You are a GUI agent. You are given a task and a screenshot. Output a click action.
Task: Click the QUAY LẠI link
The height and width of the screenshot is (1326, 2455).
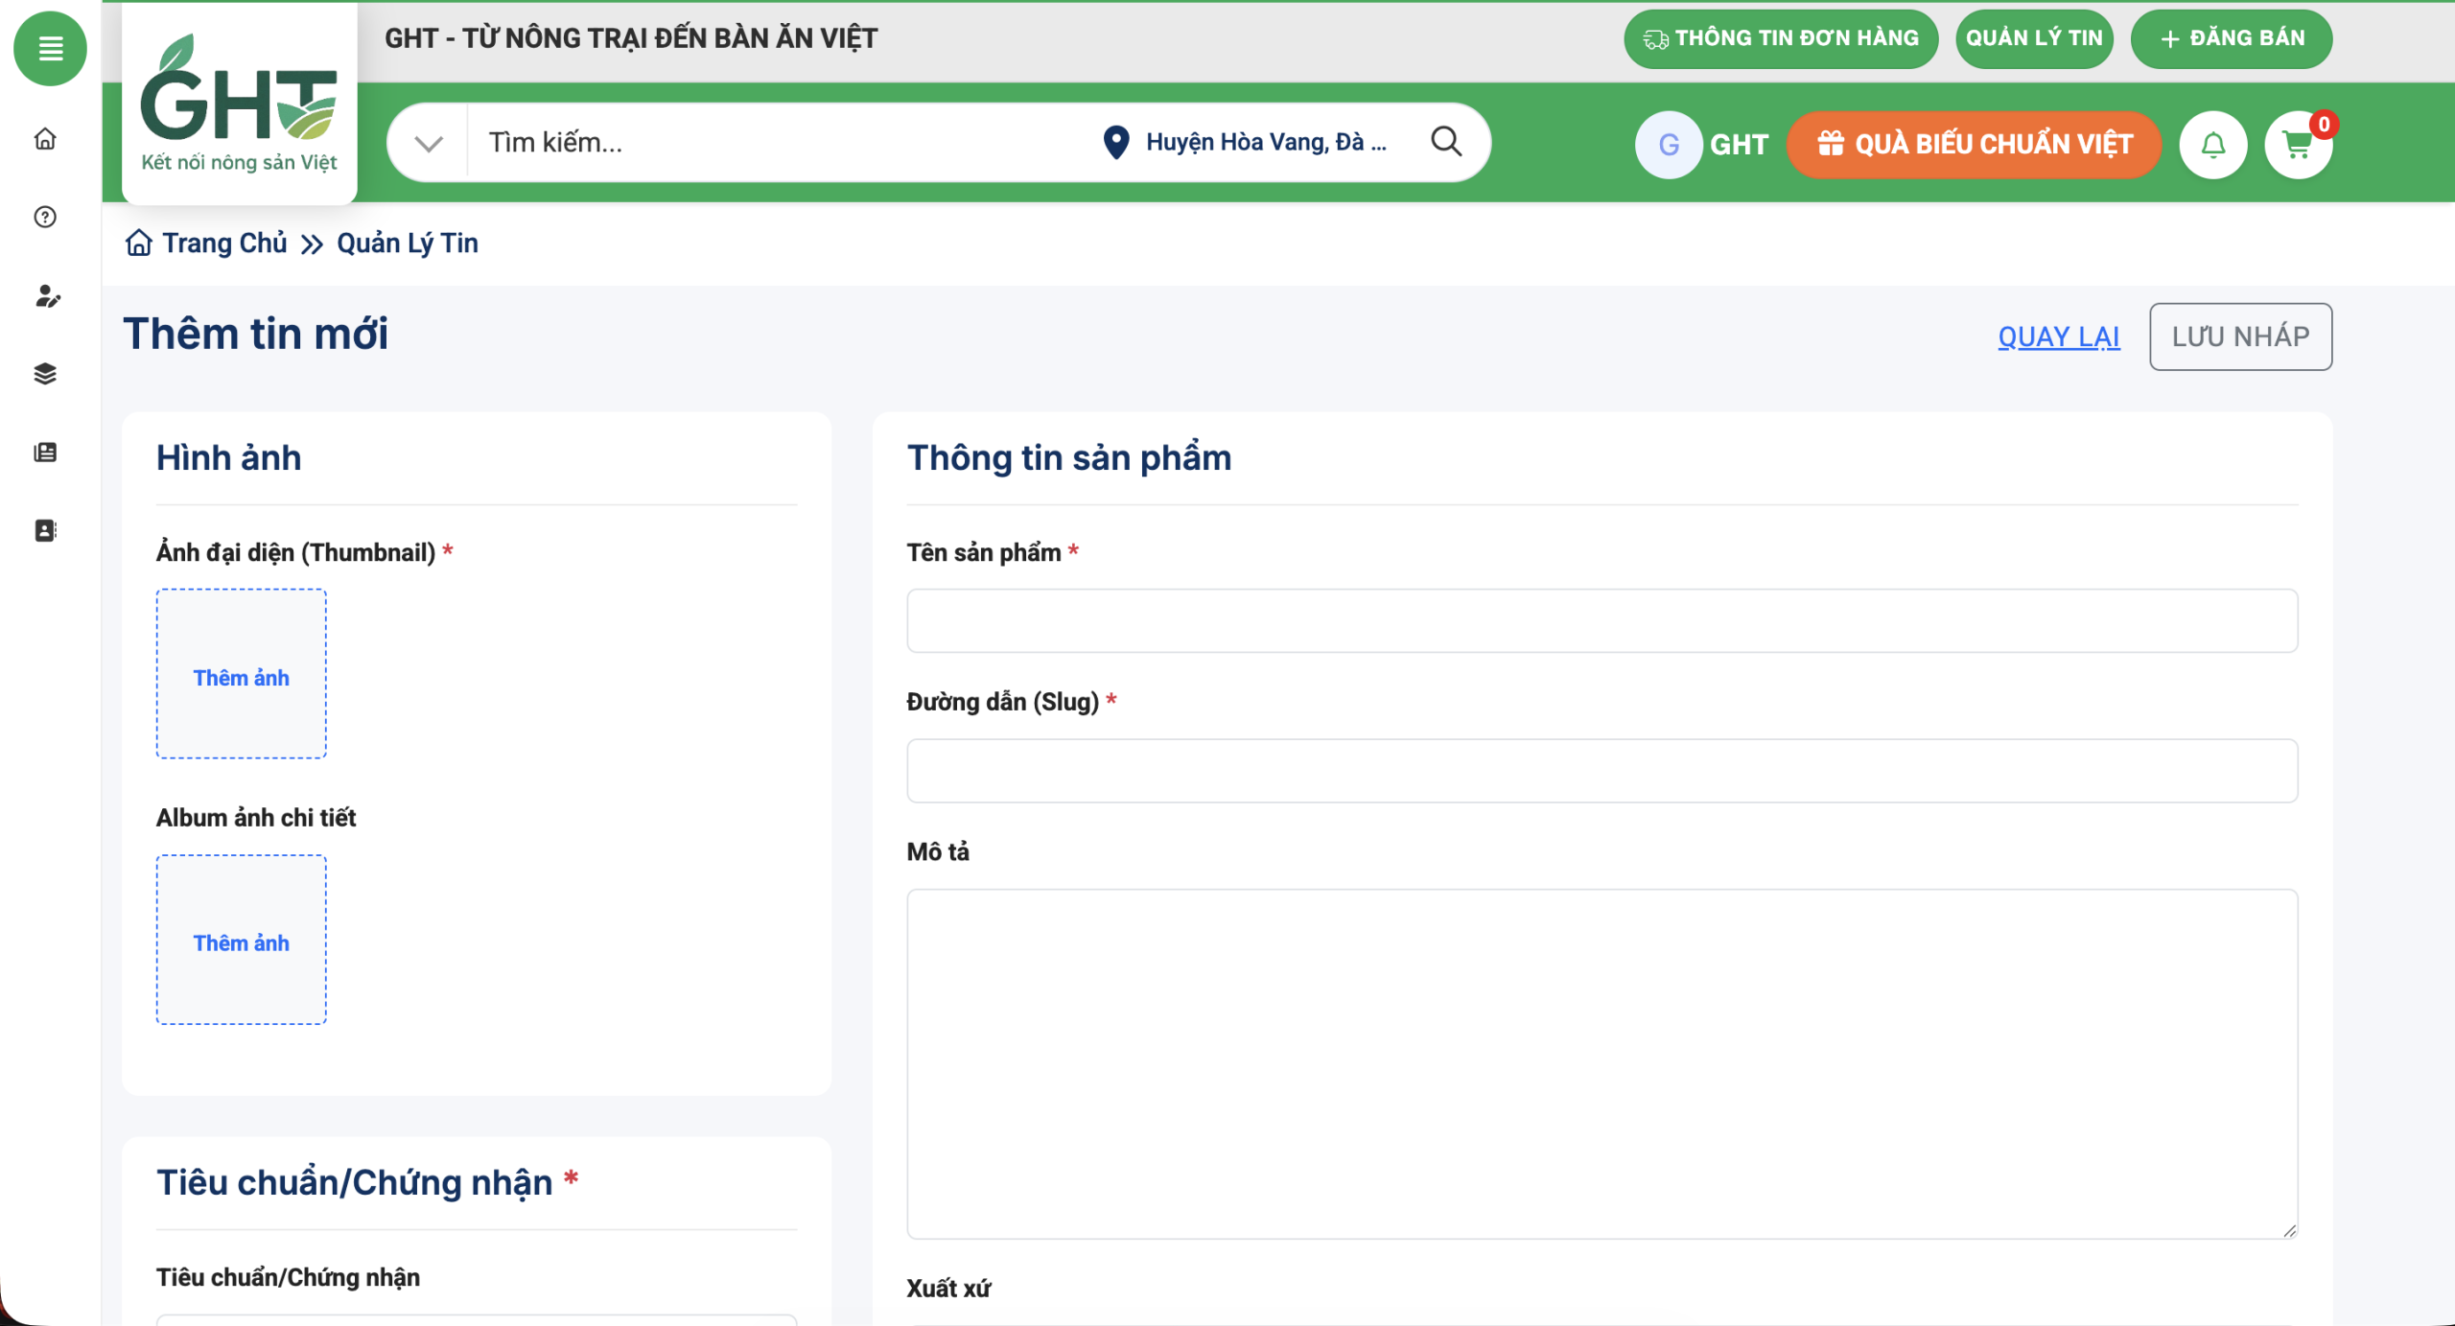tap(2058, 337)
